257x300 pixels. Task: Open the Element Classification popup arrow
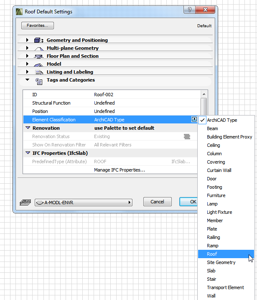coord(194,119)
